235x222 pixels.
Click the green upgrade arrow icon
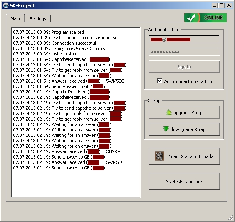click(169, 112)
